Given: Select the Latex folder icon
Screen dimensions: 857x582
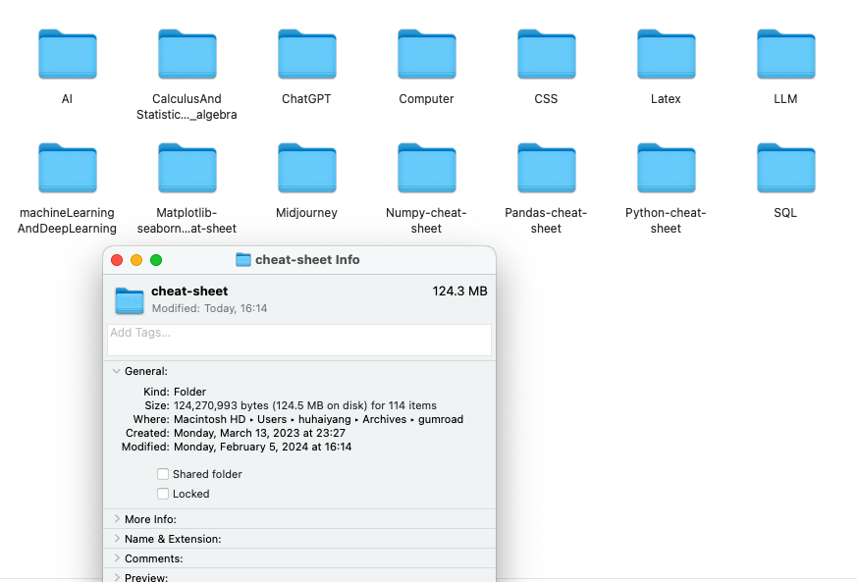Looking at the screenshot, I should tap(666, 54).
